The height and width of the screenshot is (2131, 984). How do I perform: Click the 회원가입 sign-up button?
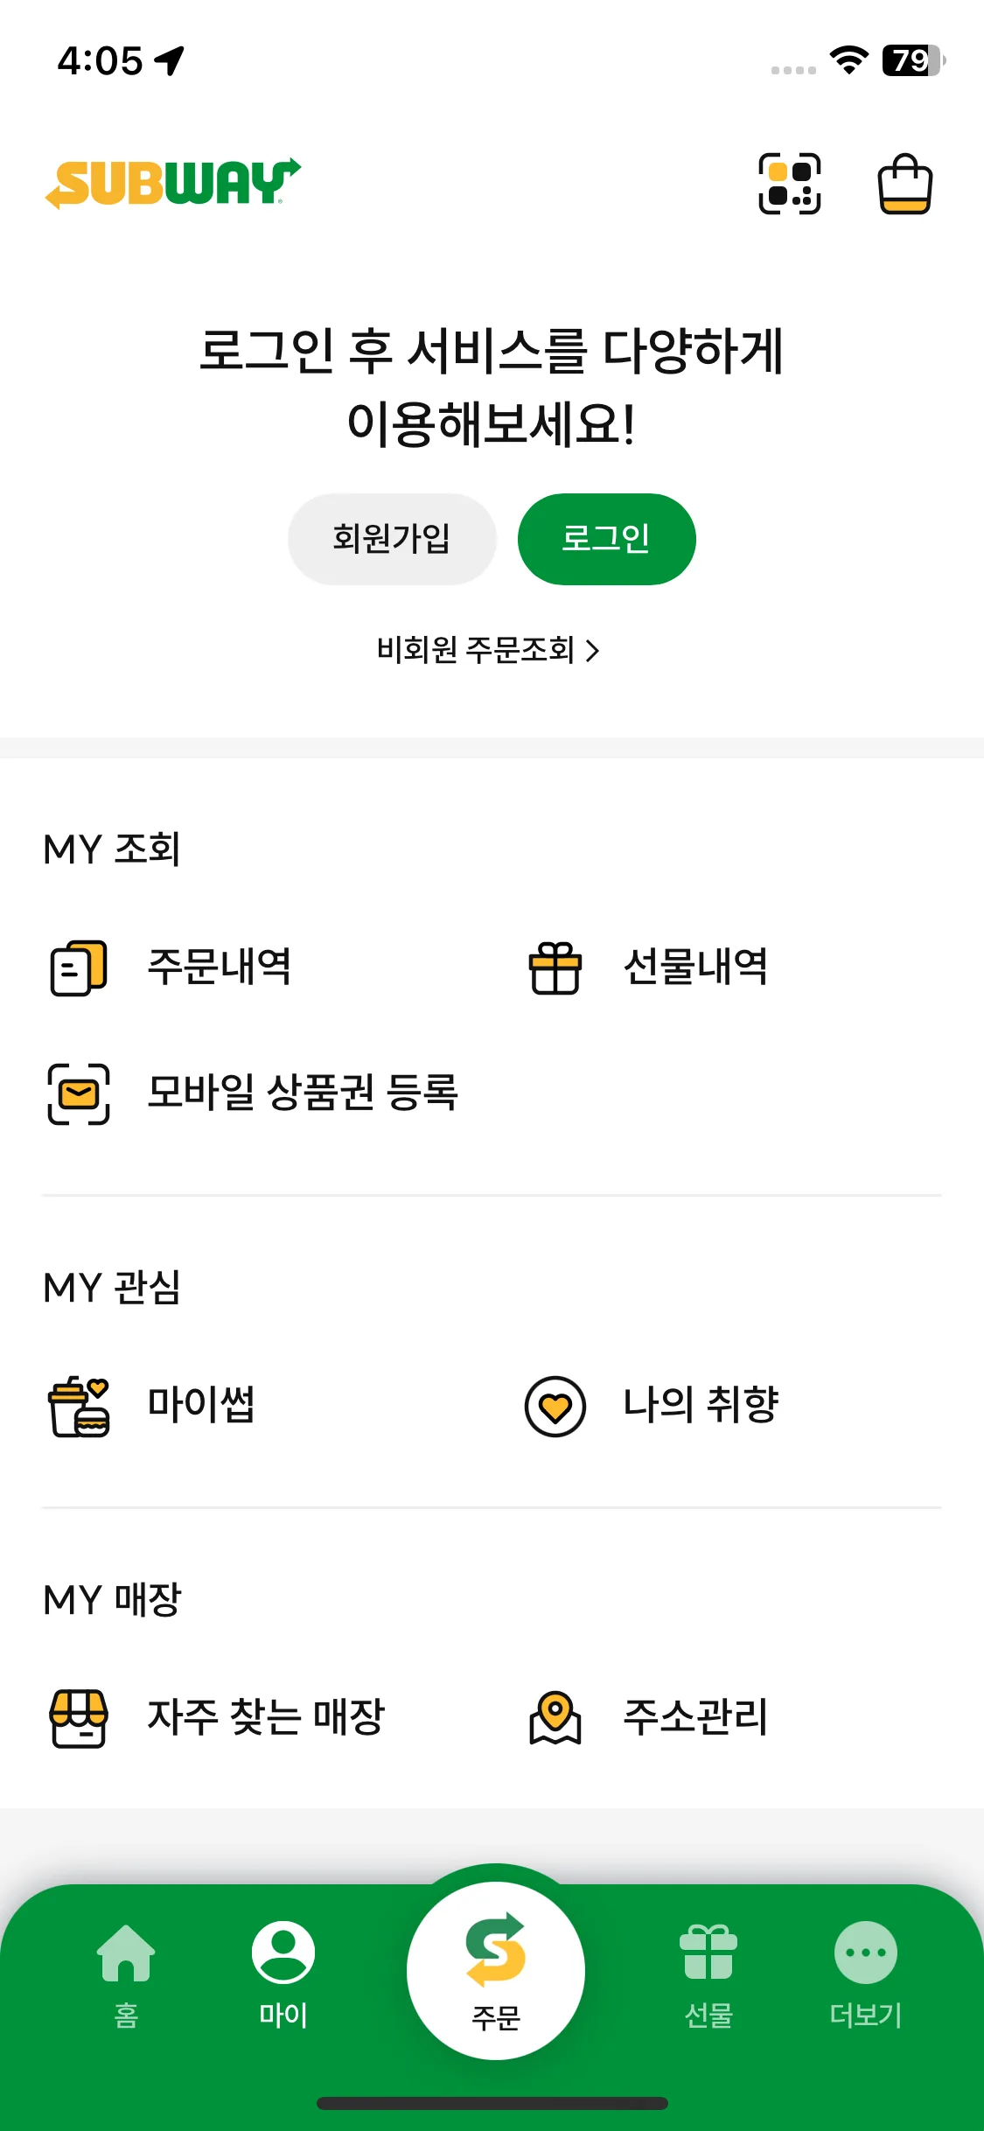point(392,539)
